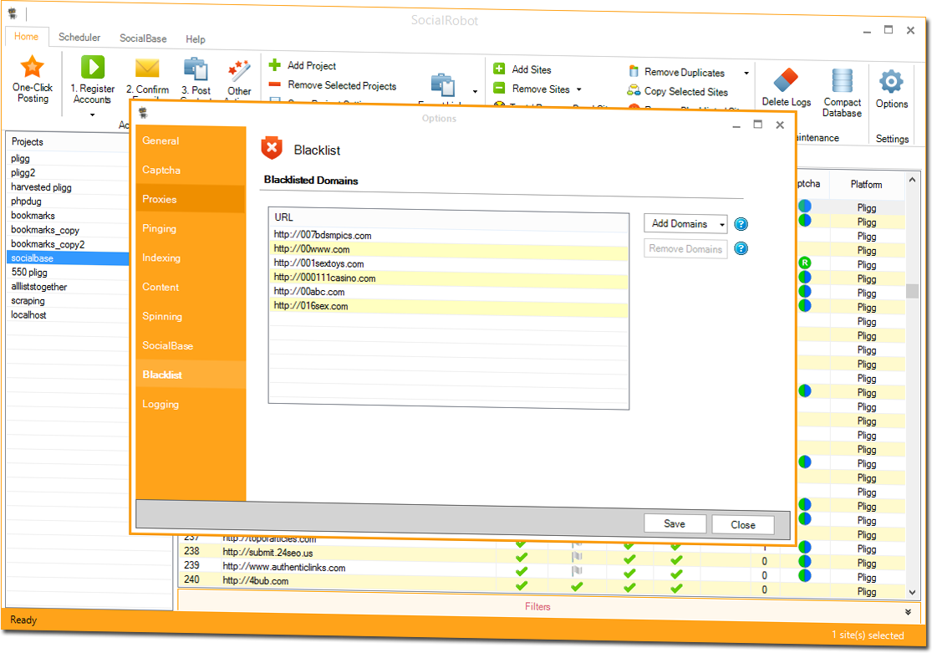Viewport: 932px width, 653px height.
Task: Select SocialBase in Options sidebar
Action: [x=191, y=345]
